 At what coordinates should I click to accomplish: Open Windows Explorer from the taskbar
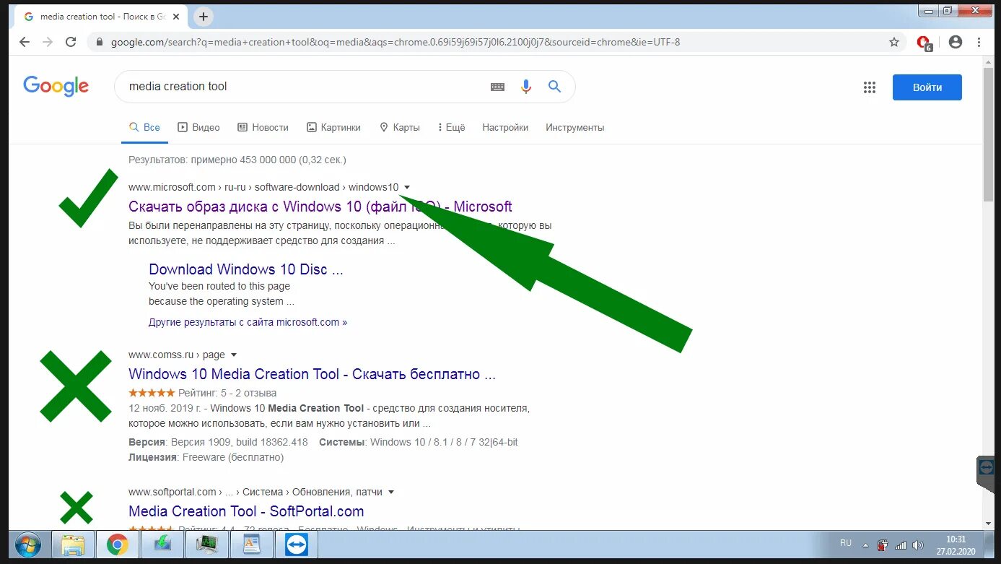(x=73, y=545)
